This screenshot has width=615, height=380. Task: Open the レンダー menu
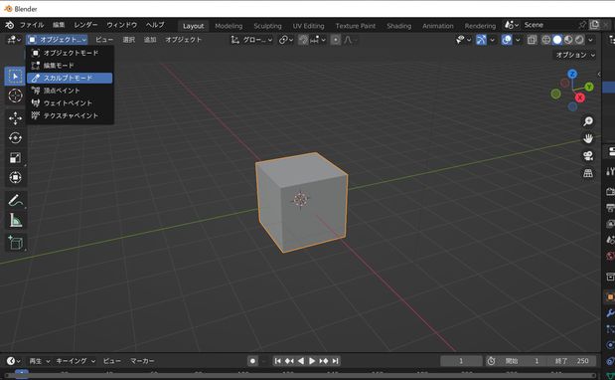coord(85,25)
